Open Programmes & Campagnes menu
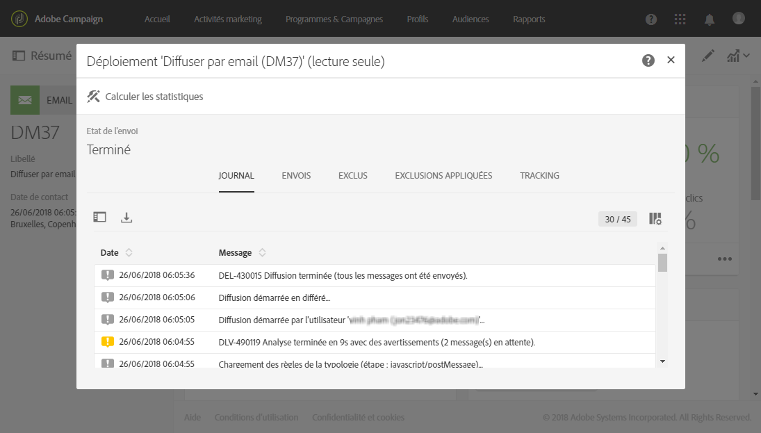This screenshot has height=433, width=761. click(x=334, y=19)
